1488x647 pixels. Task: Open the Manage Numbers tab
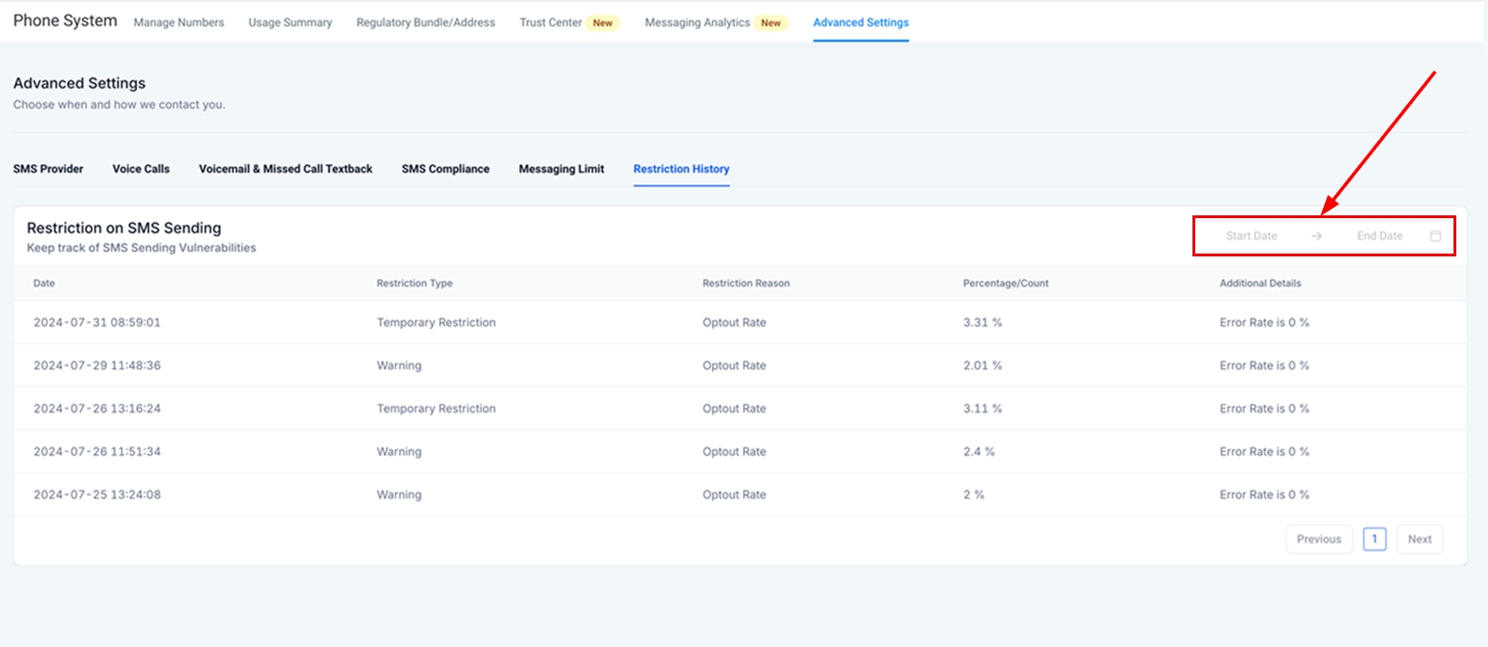click(x=179, y=22)
